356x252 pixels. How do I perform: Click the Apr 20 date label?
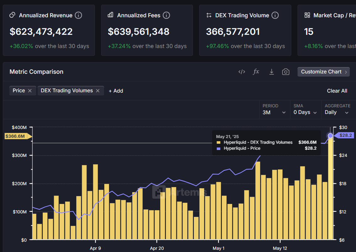(157, 248)
